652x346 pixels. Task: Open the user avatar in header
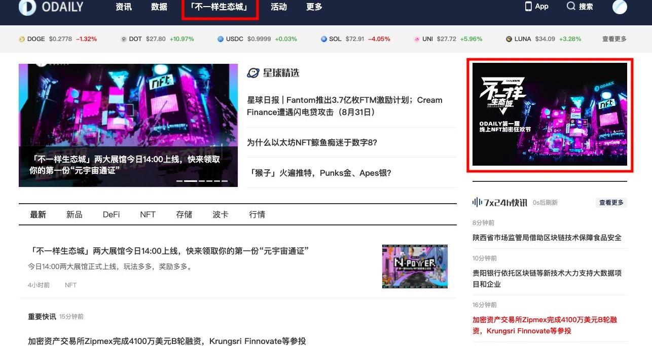620,7
